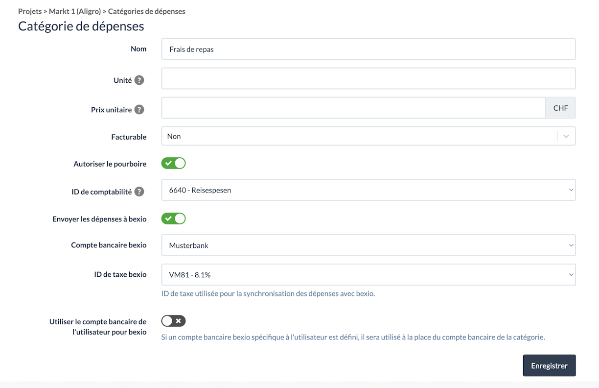Viewport: 599px width, 388px height.
Task: Click the Compte bancaire bexio label
Action: pos(109,245)
